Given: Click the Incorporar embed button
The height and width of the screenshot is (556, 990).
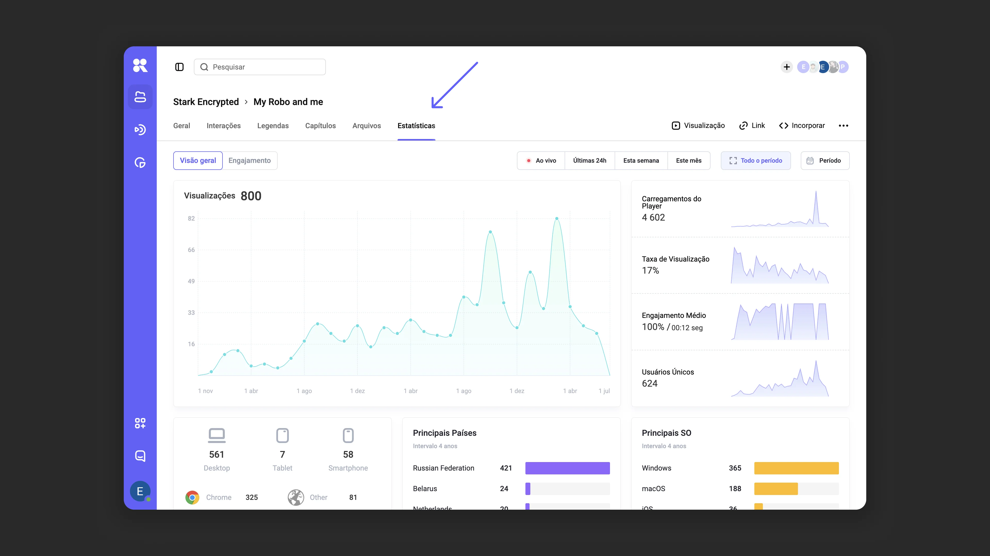Looking at the screenshot, I should pyautogui.click(x=802, y=126).
